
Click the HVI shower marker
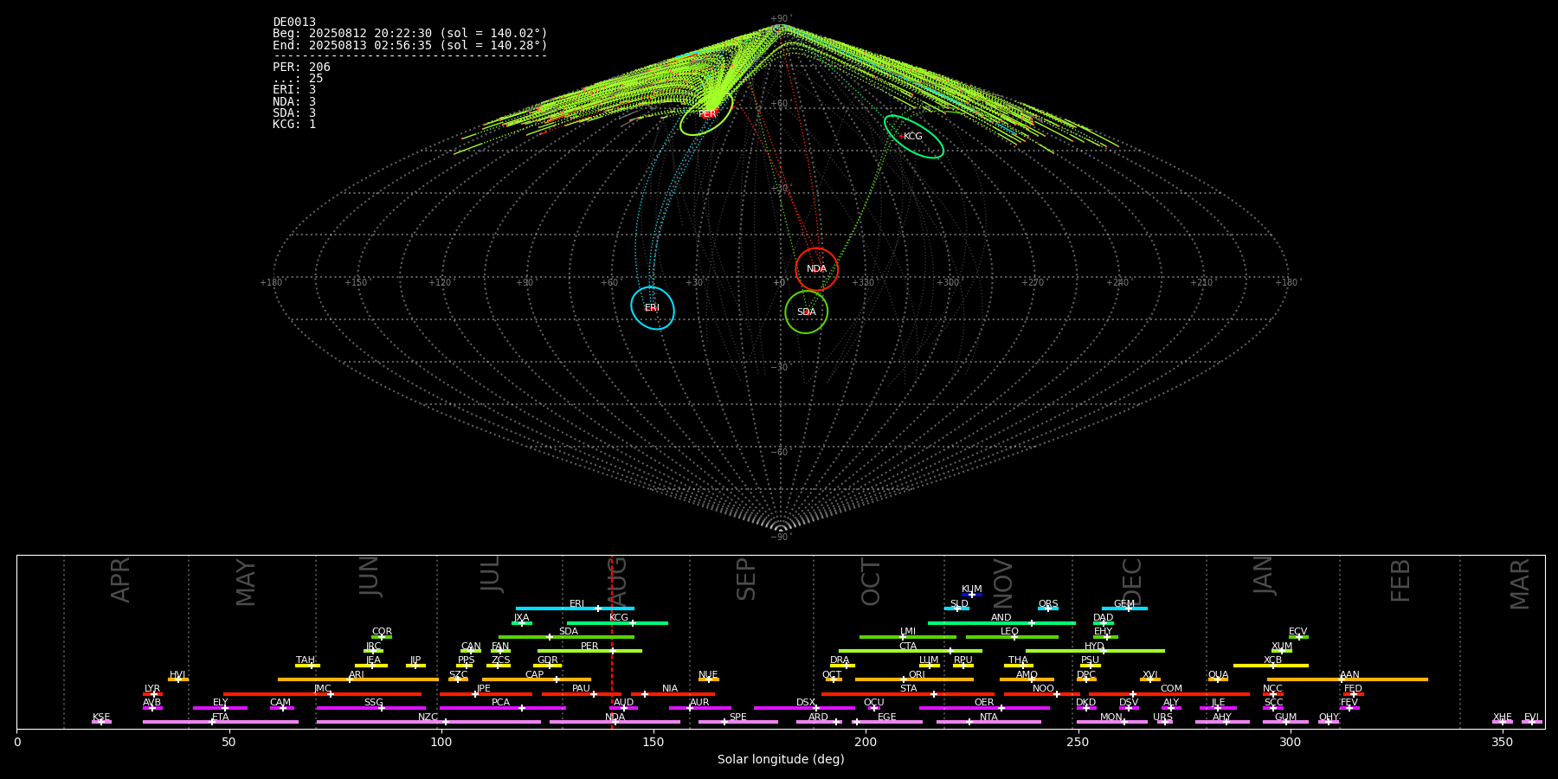(178, 679)
